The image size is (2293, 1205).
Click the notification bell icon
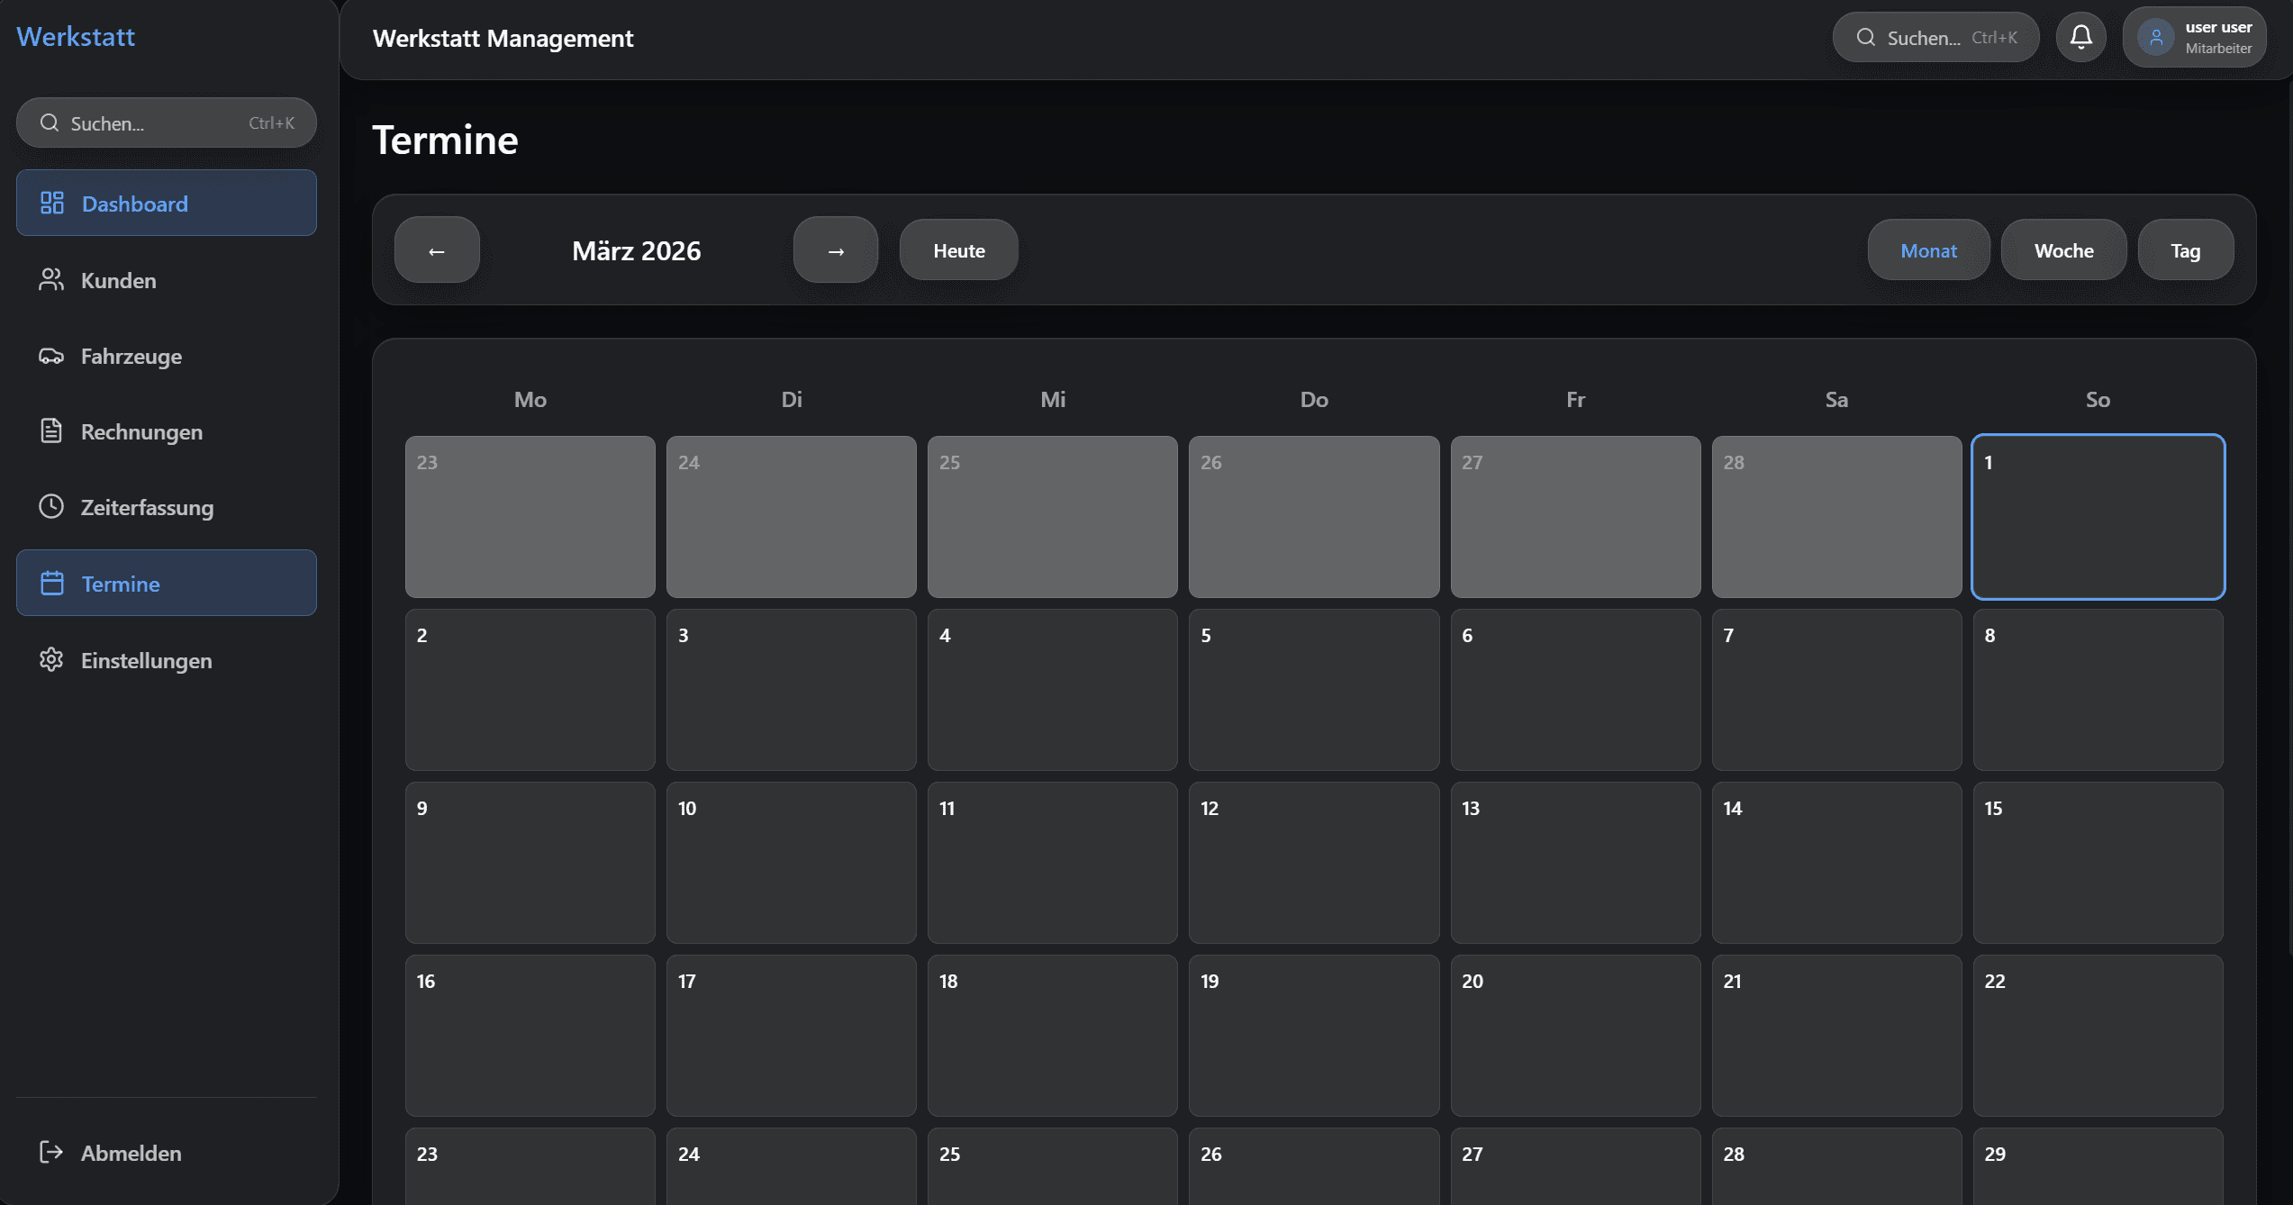[2080, 37]
